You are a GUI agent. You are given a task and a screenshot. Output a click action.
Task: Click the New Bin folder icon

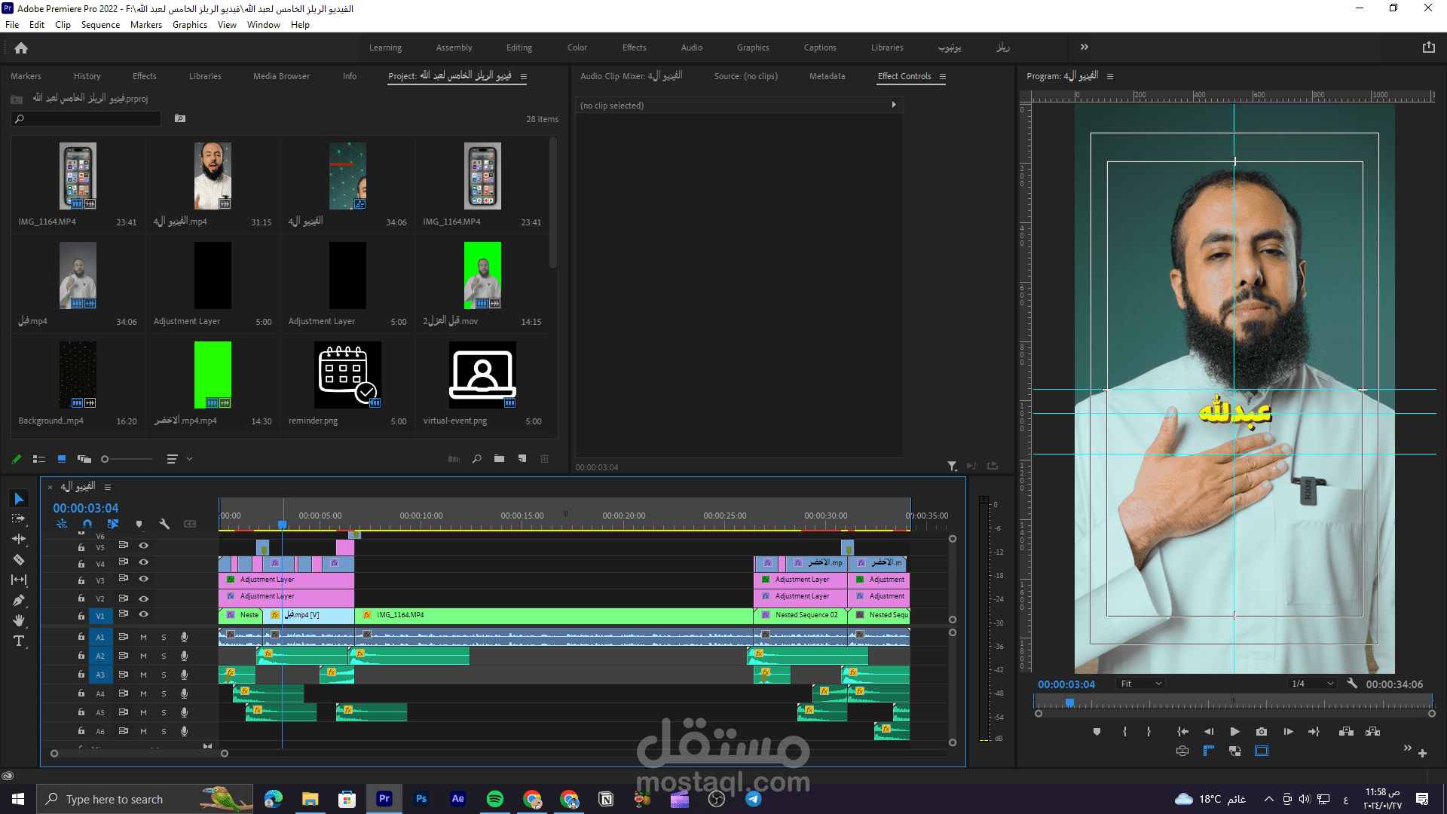[499, 458]
